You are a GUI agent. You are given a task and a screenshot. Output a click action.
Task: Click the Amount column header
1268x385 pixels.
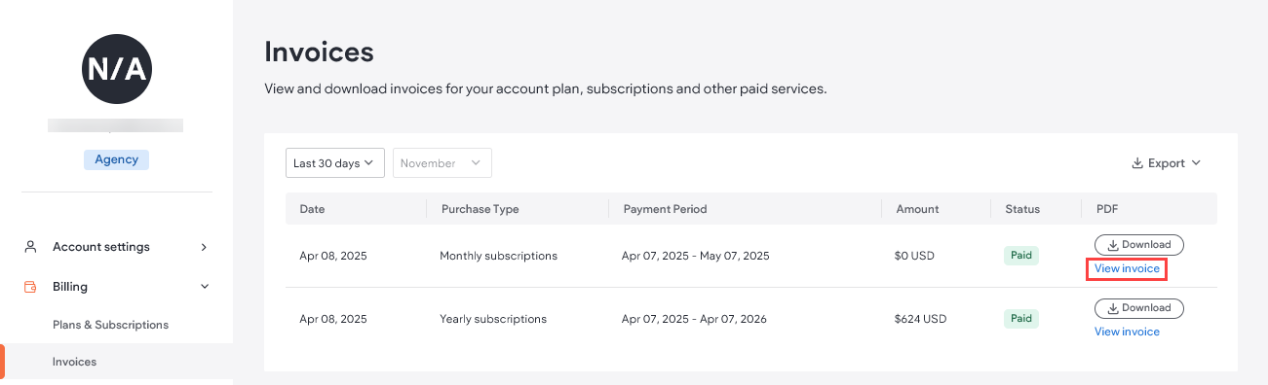(x=916, y=209)
